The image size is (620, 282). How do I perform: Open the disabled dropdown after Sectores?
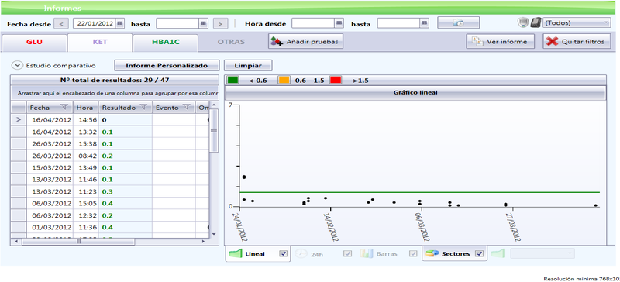(x=542, y=253)
